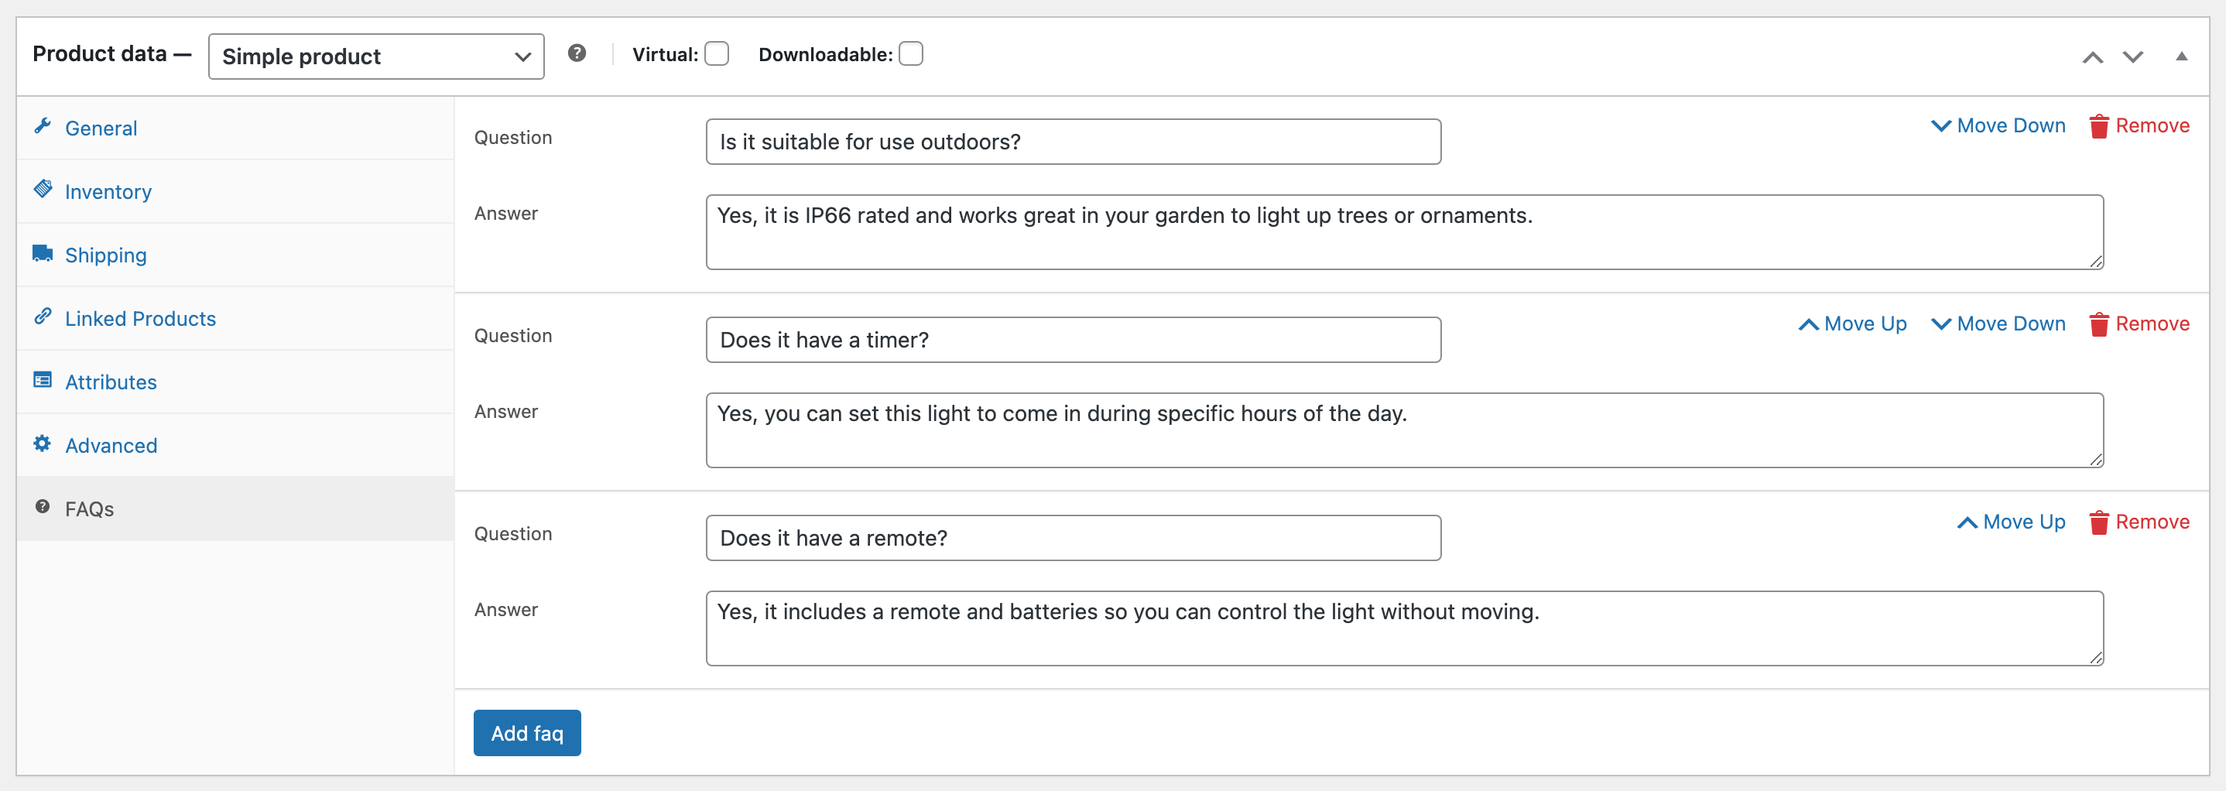Click the link icon beside Linked Products
The image size is (2226, 791).
(43, 317)
